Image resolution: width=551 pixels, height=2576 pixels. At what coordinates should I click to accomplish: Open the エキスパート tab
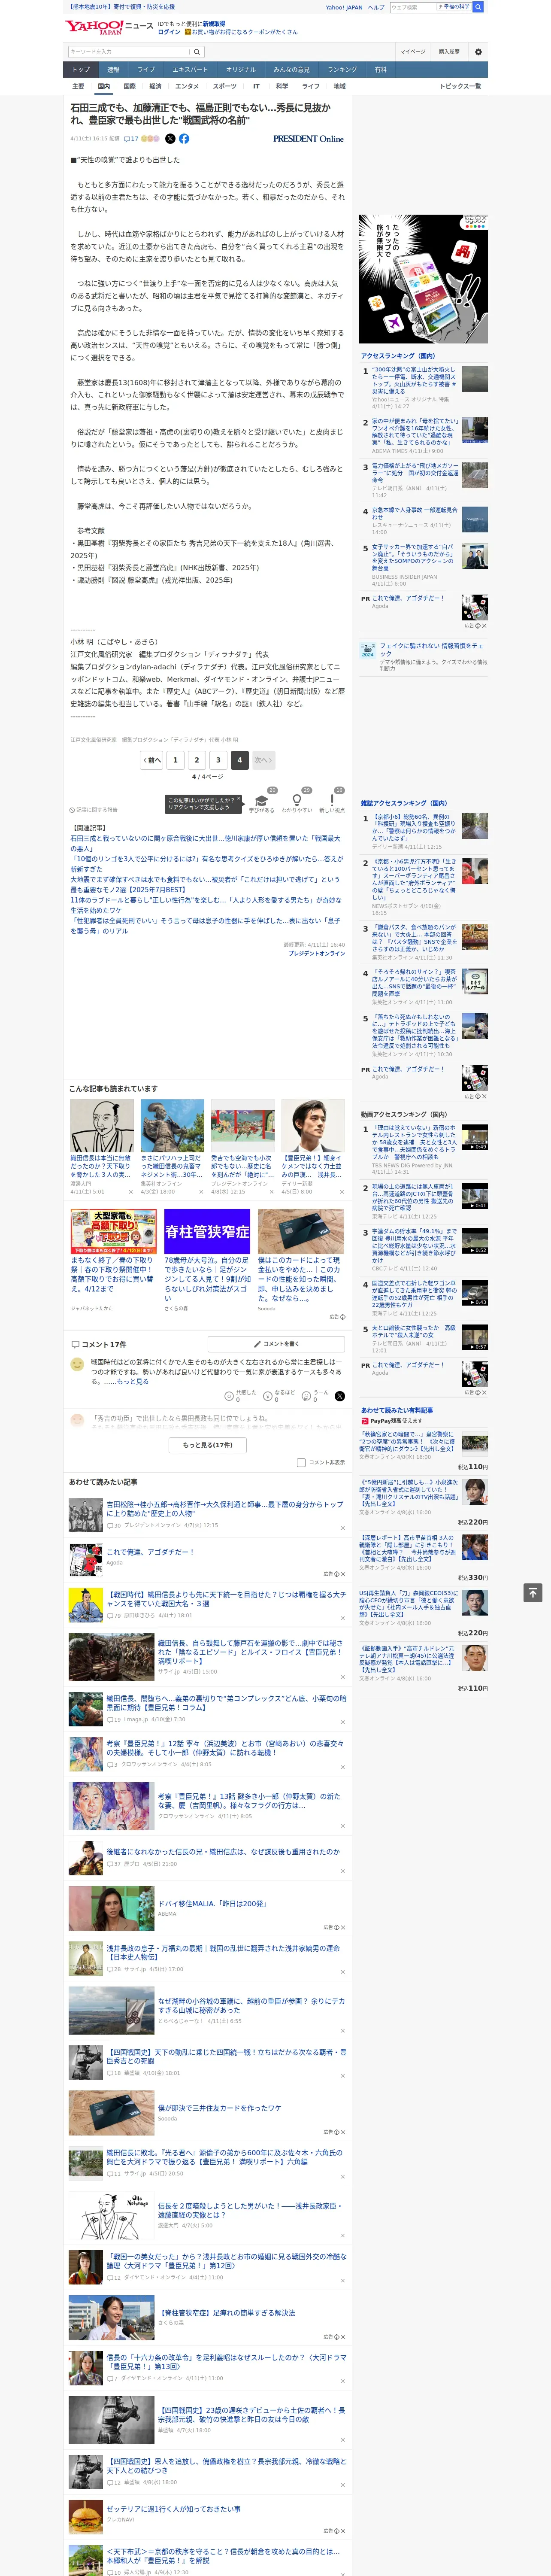[x=190, y=69]
